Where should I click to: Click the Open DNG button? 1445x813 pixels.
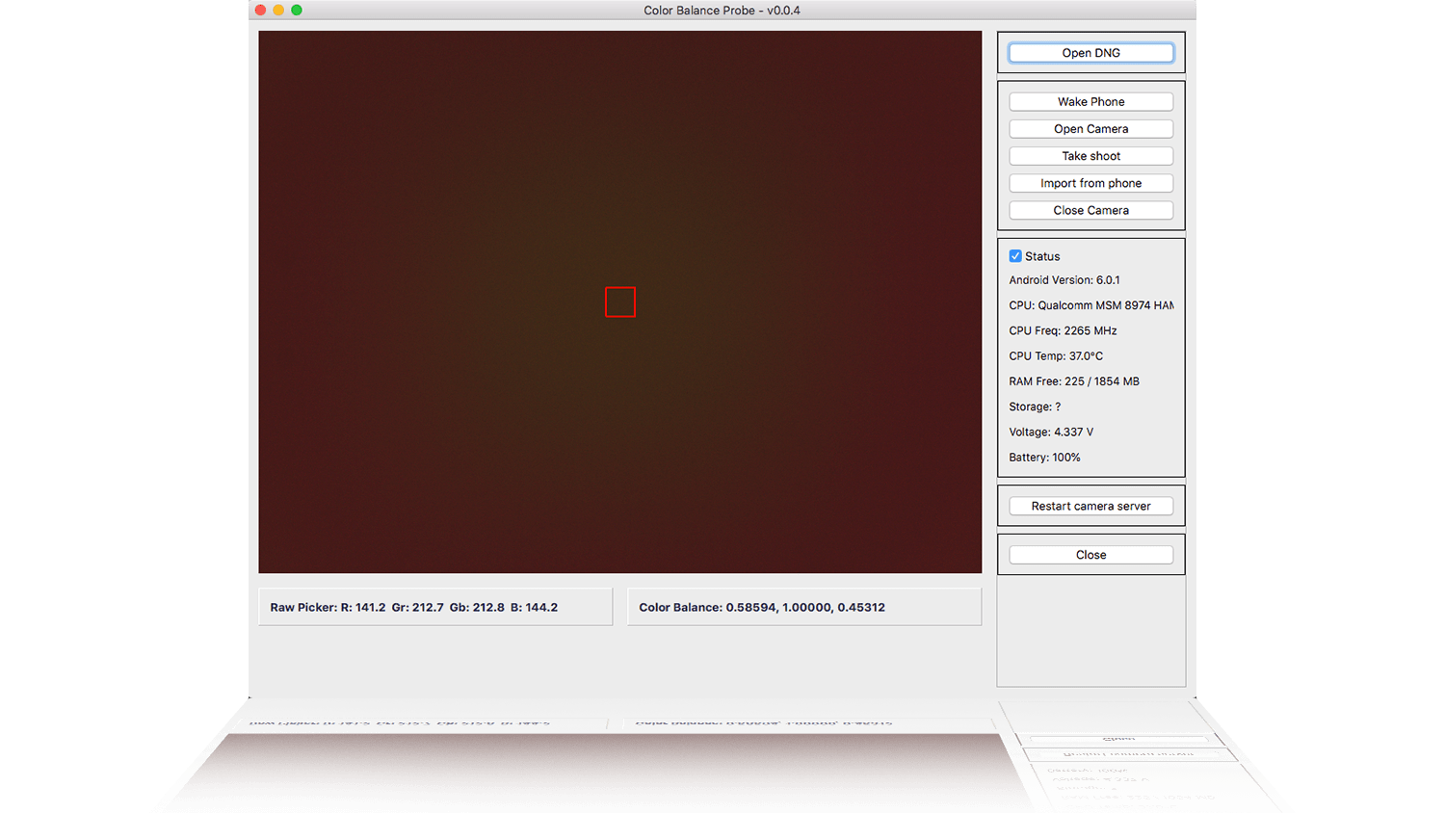pos(1090,53)
